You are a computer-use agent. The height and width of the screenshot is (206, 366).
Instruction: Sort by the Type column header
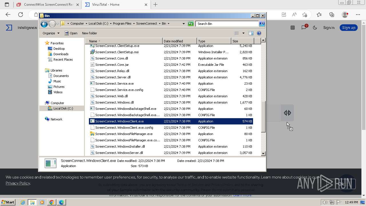214,41
